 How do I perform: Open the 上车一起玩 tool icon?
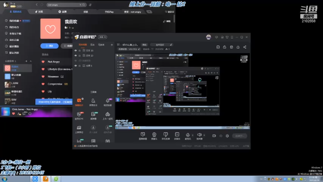point(107,116)
